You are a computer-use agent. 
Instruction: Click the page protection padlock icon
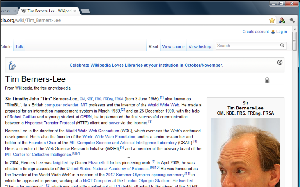click(267, 80)
